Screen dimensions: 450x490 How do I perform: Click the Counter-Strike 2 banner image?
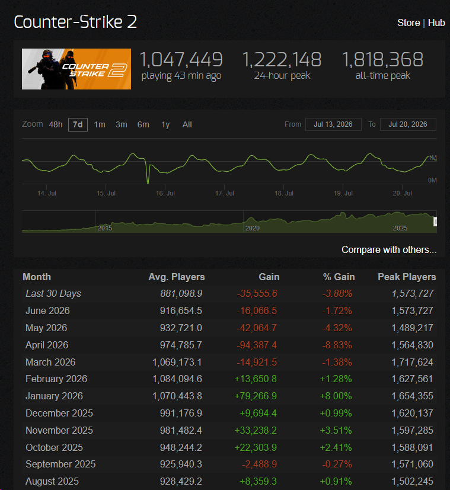(x=76, y=69)
